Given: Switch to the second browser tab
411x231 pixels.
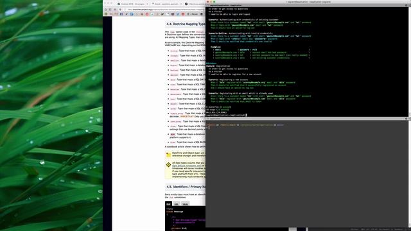Looking at the screenshot, I should (166, 4).
